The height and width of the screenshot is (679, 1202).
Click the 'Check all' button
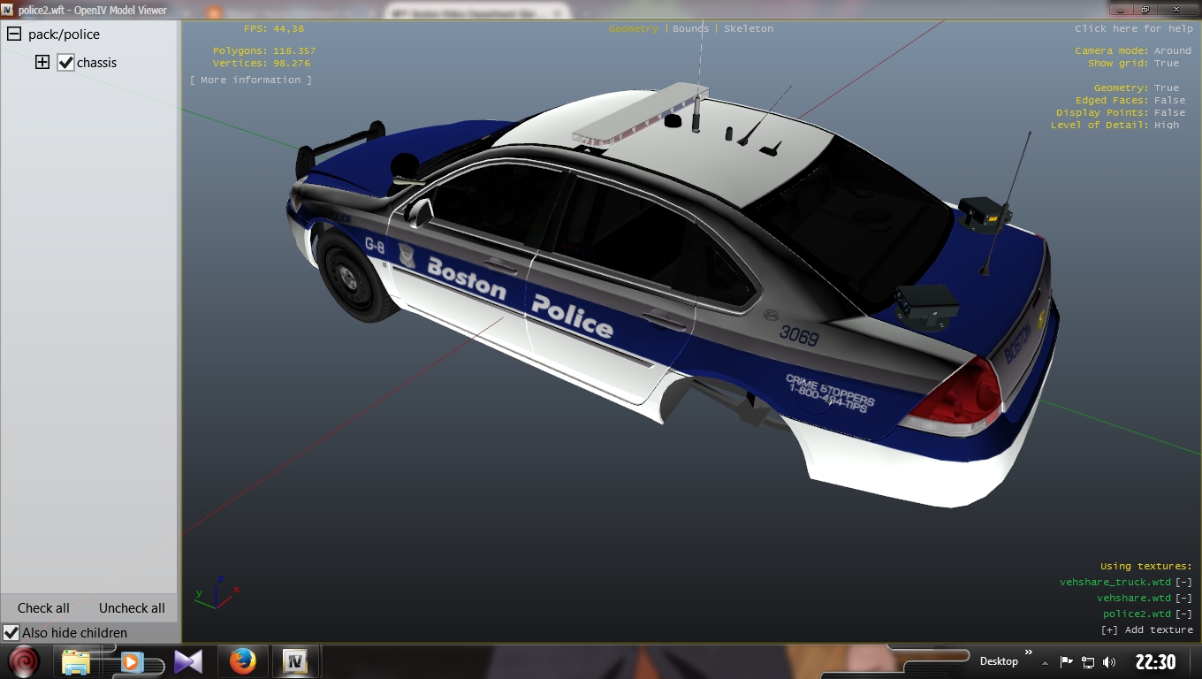point(43,608)
